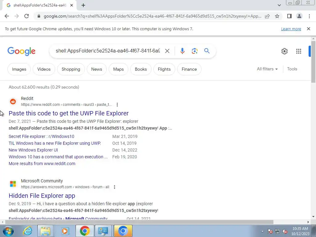Open 'Windows 10 has a command that upon execution' link
Viewport: 316px width, 237px height.
click(x=58, y=157)
